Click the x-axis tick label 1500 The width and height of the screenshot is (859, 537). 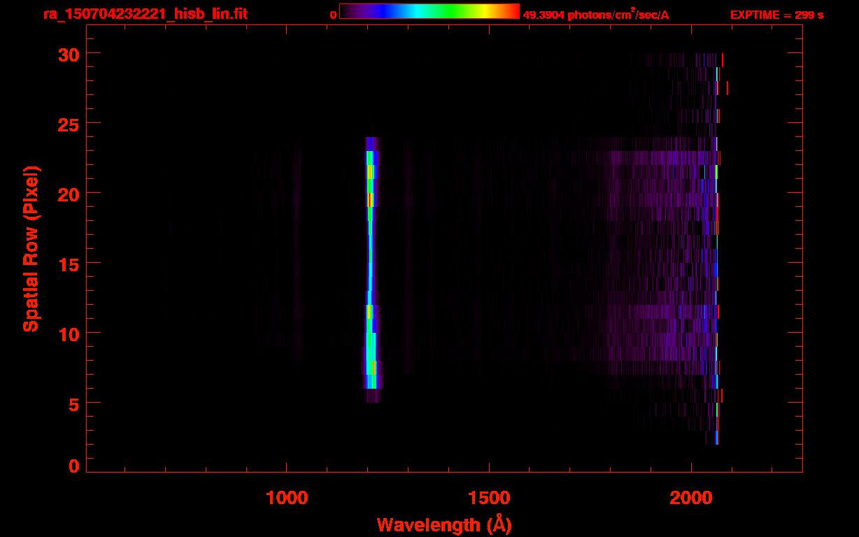pyautogui.click(x=489, y=498)
